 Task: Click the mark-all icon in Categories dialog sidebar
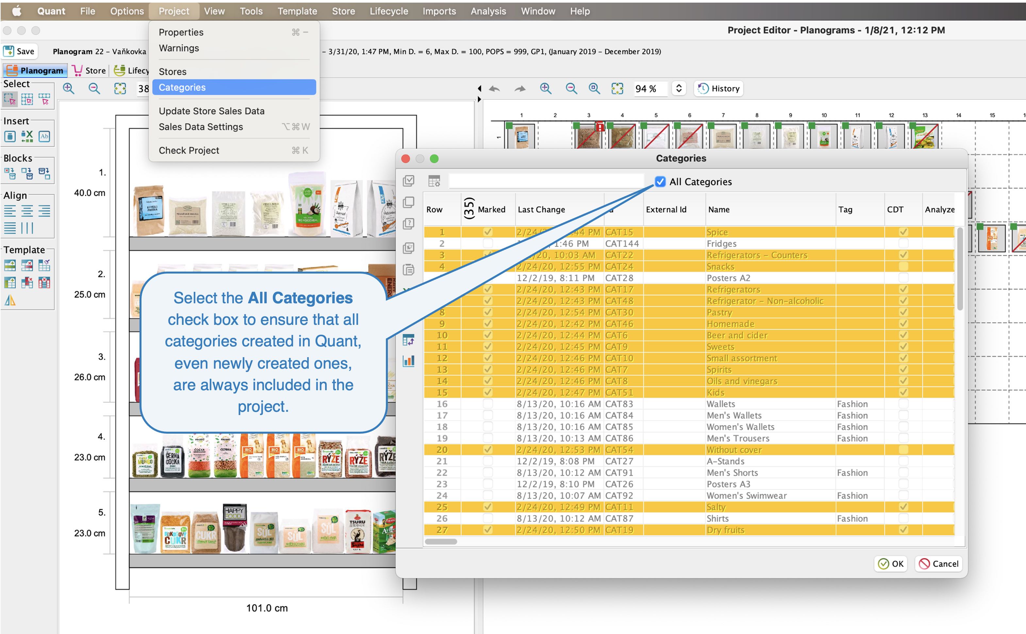click(x=409, y=181)
